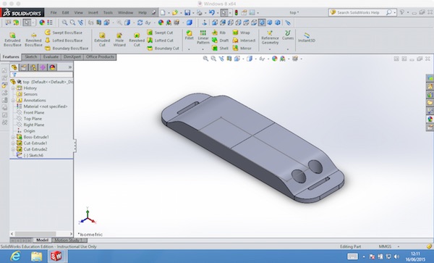Click the SolidWorks taskbar icon
This screenshot has width=434, height=263.
[x=56, y=256]
